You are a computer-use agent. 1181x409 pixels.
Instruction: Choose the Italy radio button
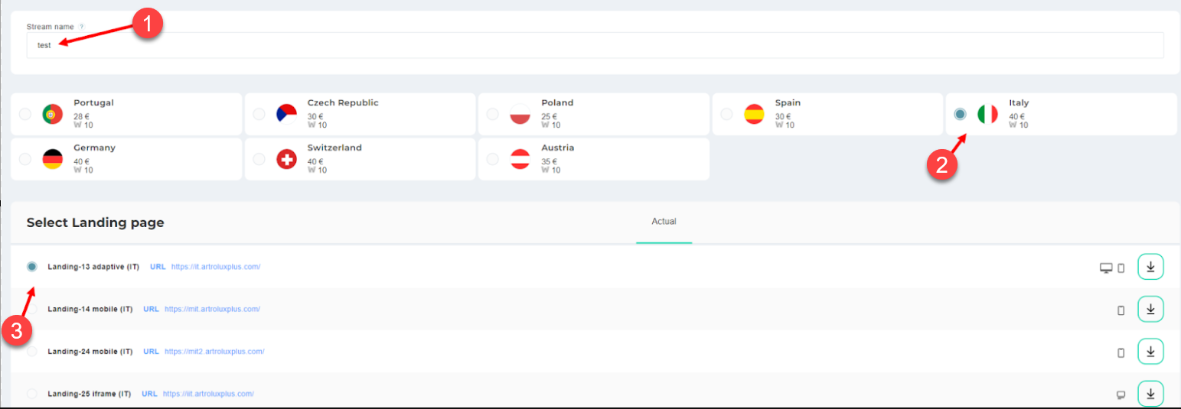960,114
